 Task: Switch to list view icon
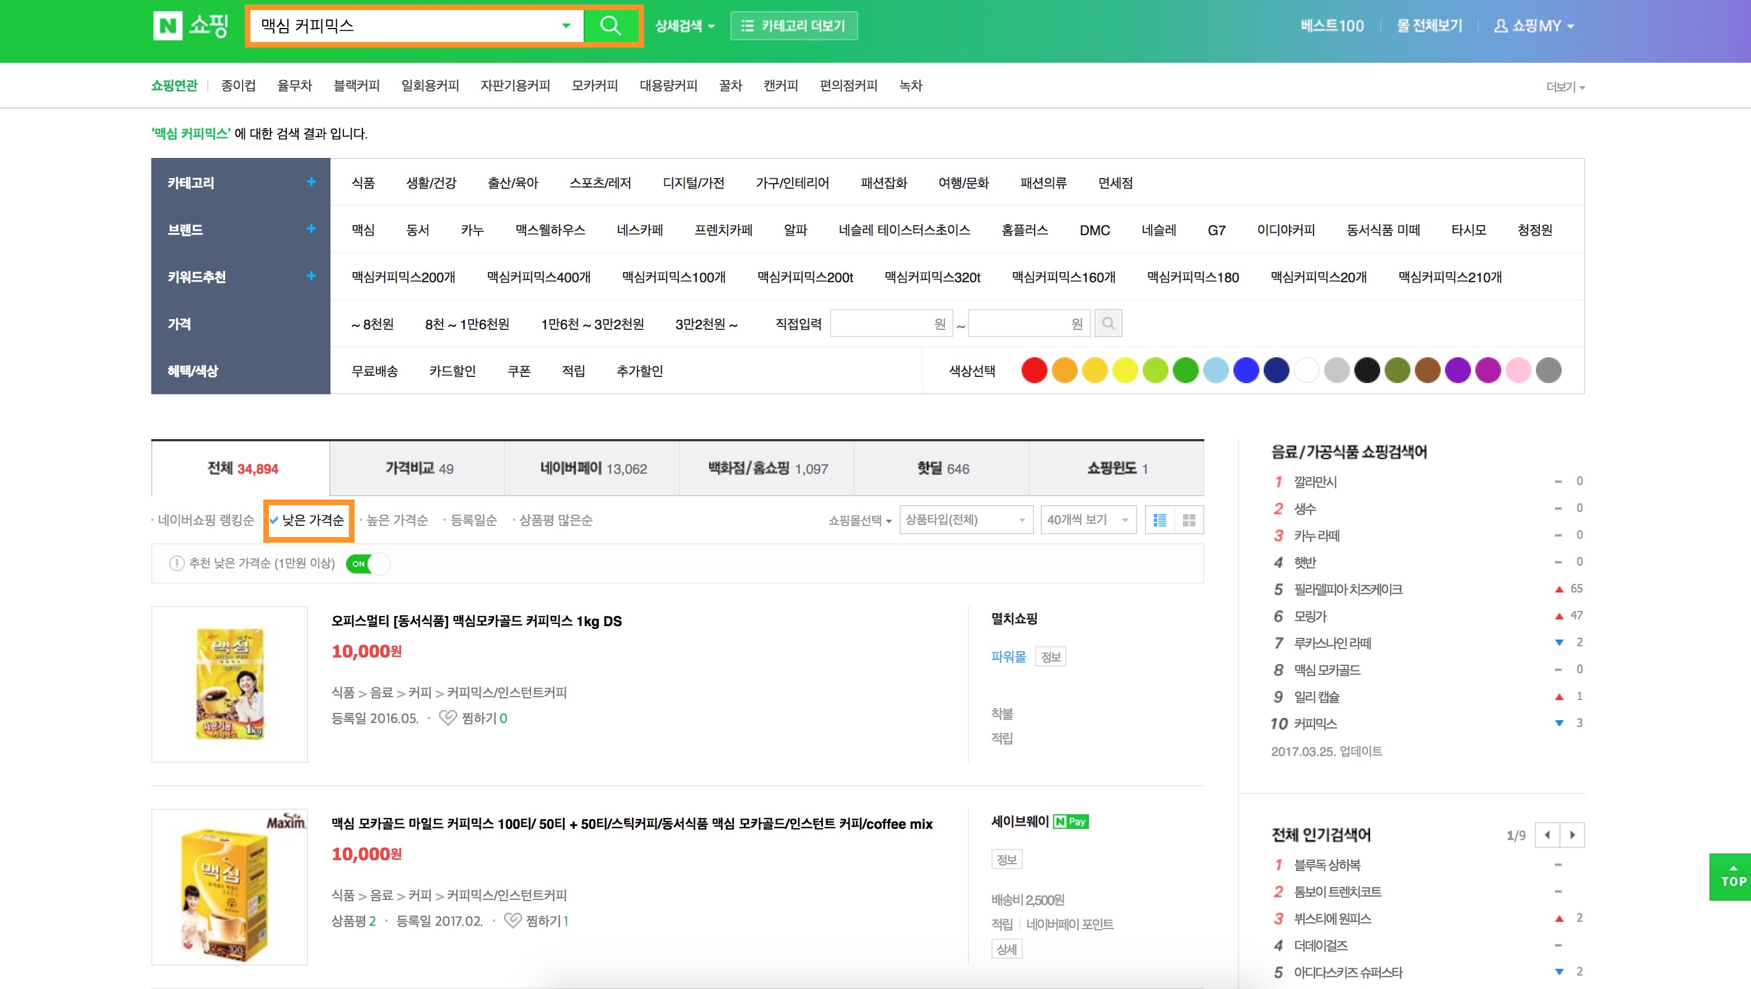pyautogui.click(x=1159, y=520)
